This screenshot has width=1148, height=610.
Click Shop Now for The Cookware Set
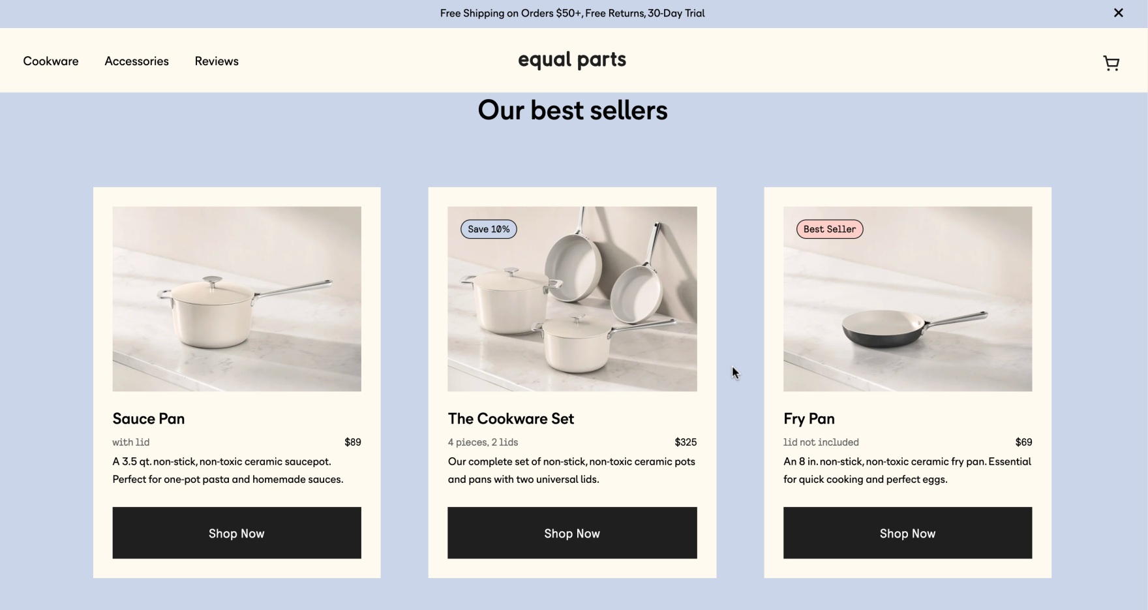click(572, 533)
